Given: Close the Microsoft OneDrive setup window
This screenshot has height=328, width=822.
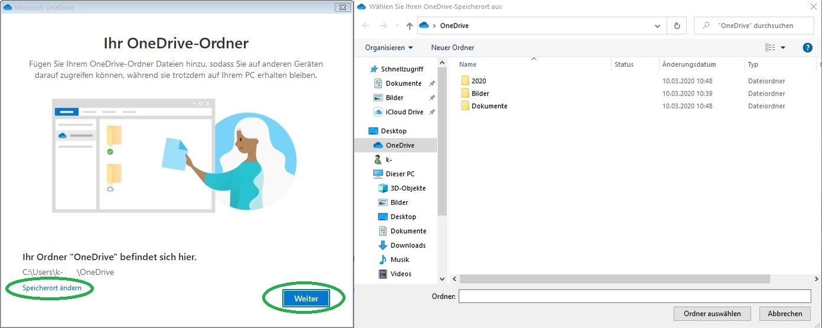Looking at the screenshot, I should click(x=342, y=8).
